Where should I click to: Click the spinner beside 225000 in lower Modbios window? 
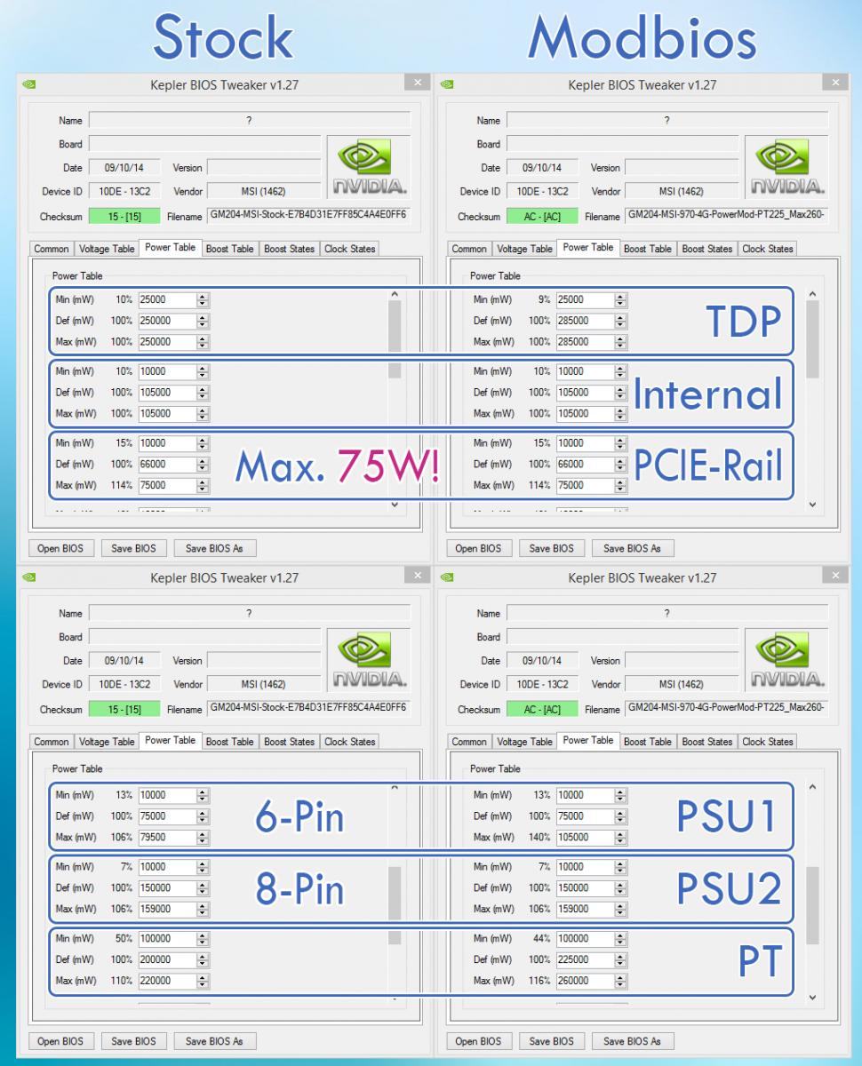pos(621,959)
